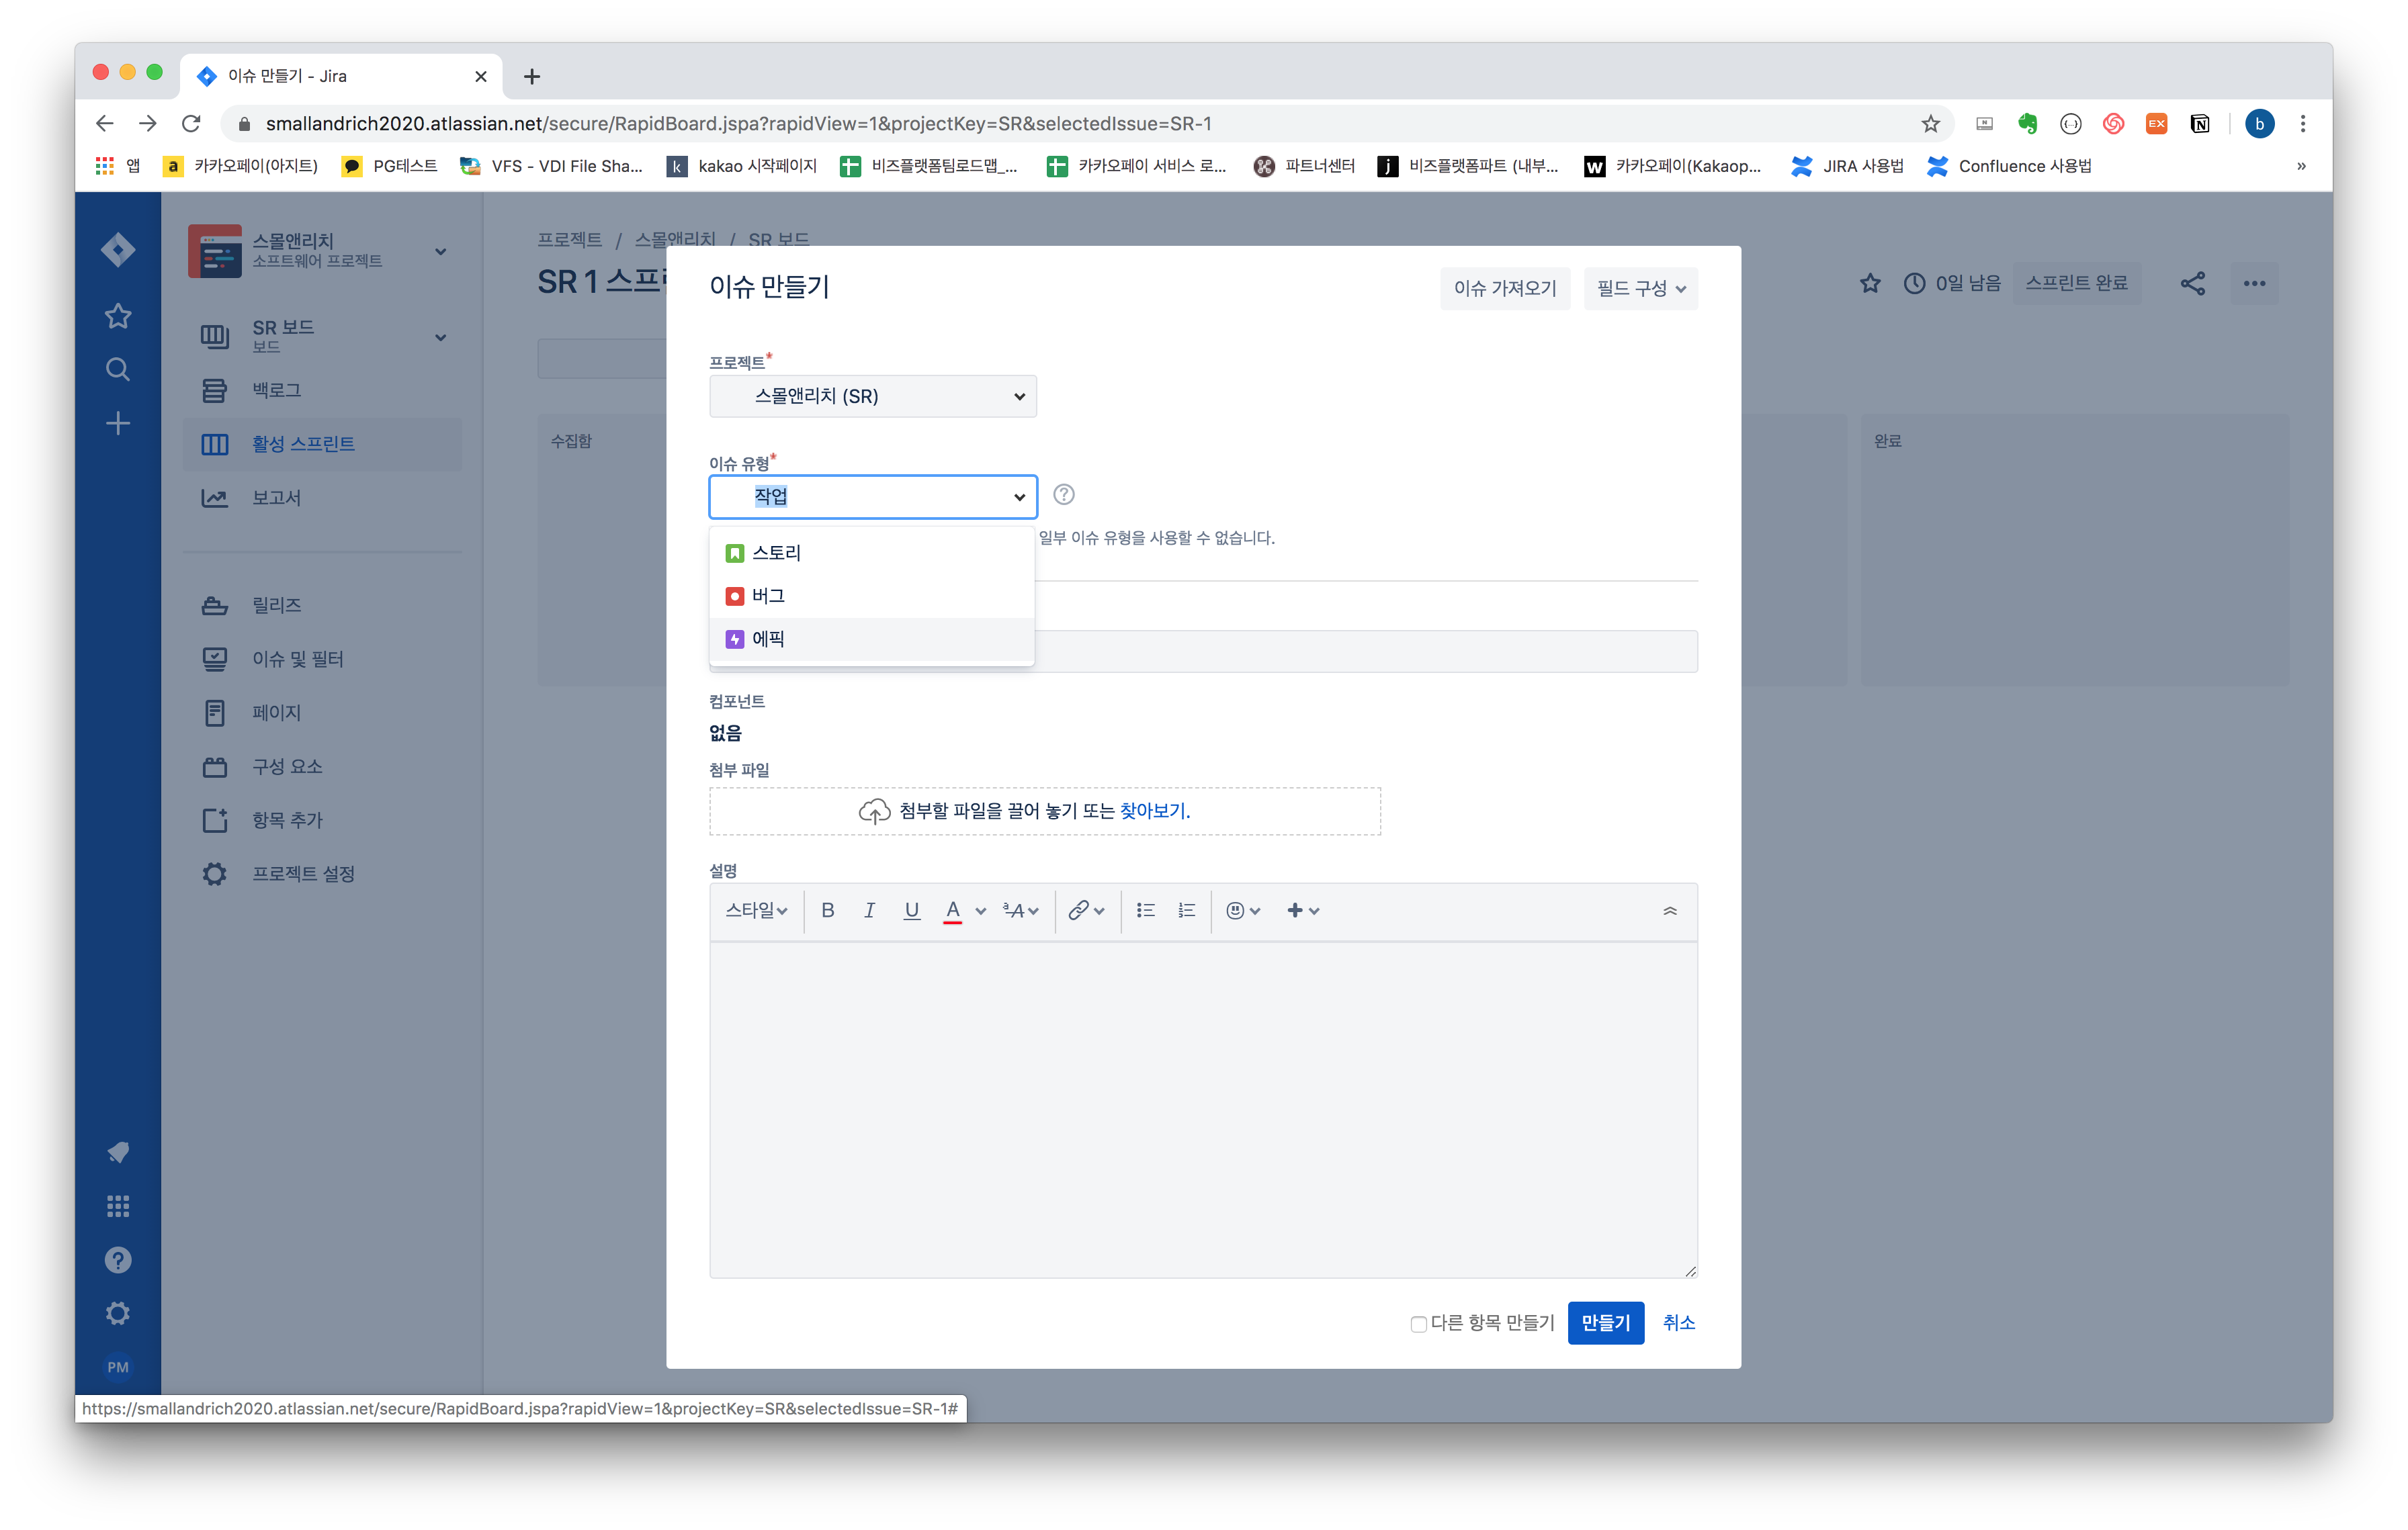This screenshot has width=2408, height=1530.
Task: Open the 프로젝트 스몰앤리치 (SR) dropdown
Action: (872, 397)
